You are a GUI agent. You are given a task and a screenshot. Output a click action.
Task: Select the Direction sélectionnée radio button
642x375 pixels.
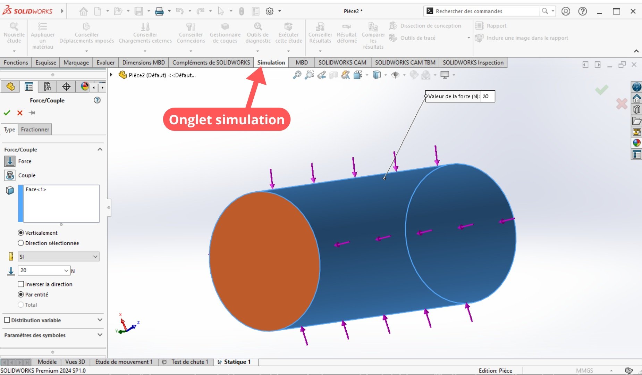21,243
